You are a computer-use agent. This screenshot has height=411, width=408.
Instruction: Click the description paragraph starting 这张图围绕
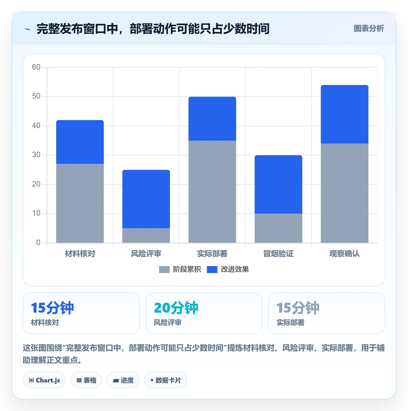[204, 354]
